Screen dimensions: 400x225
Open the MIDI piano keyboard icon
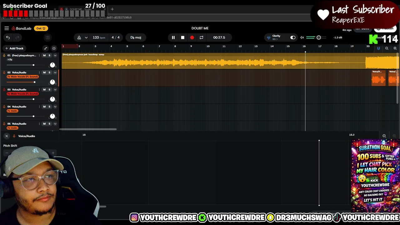[x=47, y=37]
